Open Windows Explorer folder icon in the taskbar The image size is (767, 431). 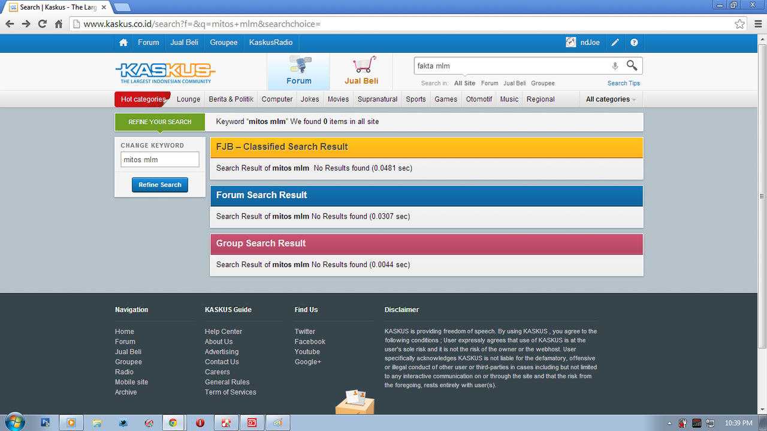(x=96, y=423)
